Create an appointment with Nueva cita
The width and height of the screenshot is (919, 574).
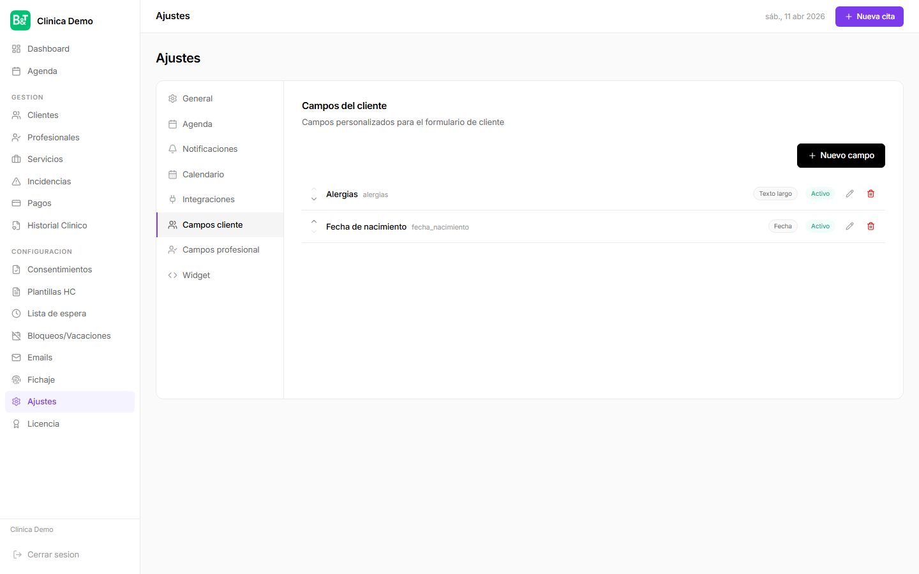tap(869, 17)
